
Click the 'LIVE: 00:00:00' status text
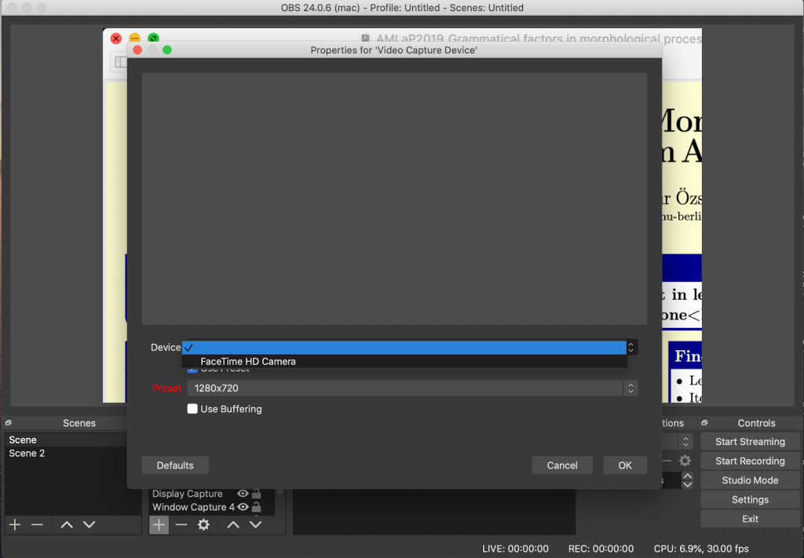[x=515, y=549]
